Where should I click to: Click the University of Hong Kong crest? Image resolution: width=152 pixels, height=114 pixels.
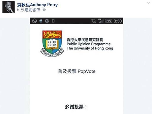click(52, 44)
